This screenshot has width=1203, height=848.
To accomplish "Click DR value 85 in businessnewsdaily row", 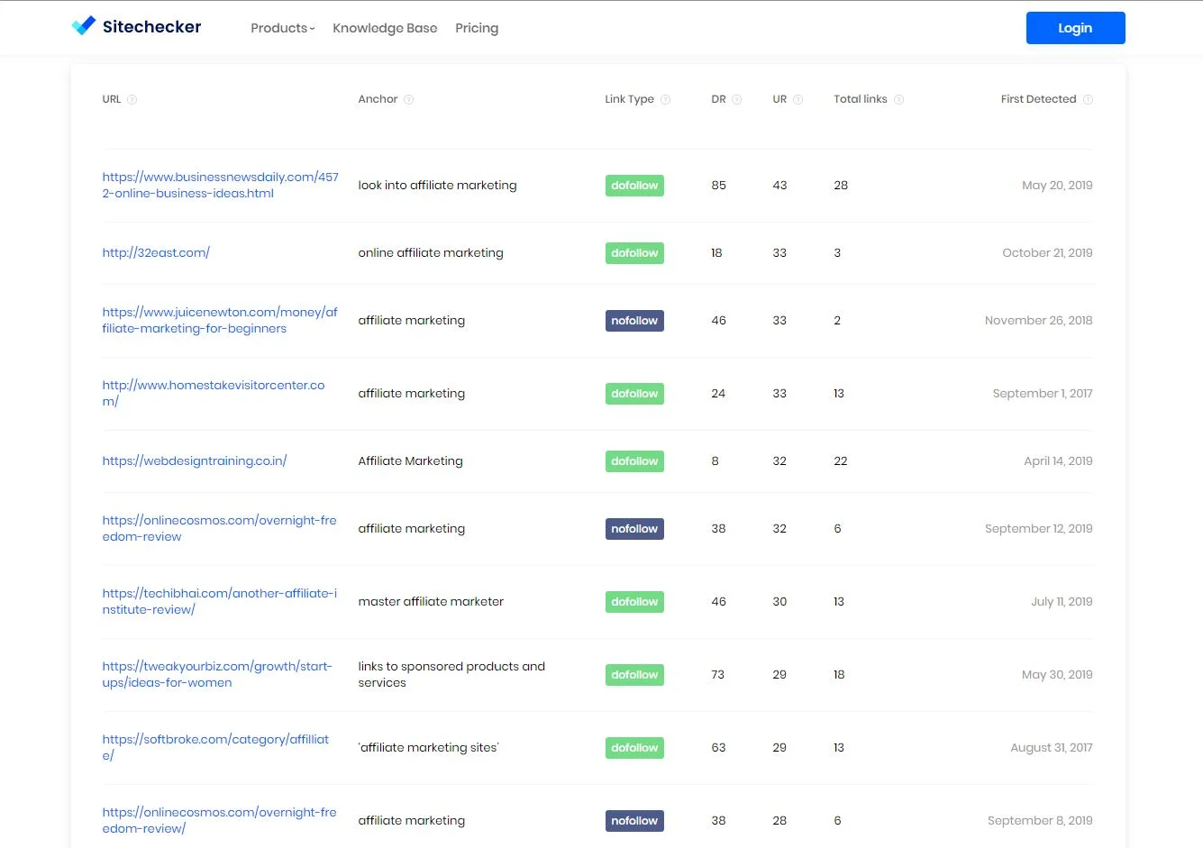I will (718, 185).
